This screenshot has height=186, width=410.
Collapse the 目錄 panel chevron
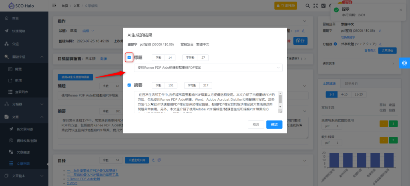(x=304, y=160)
